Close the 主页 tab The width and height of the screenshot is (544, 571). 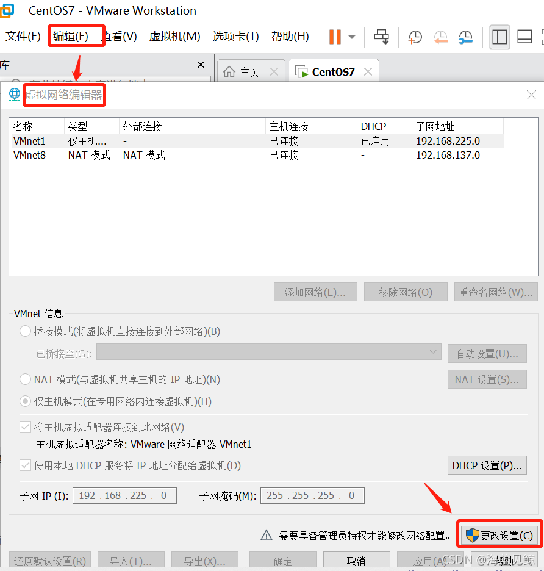point(274,72)
